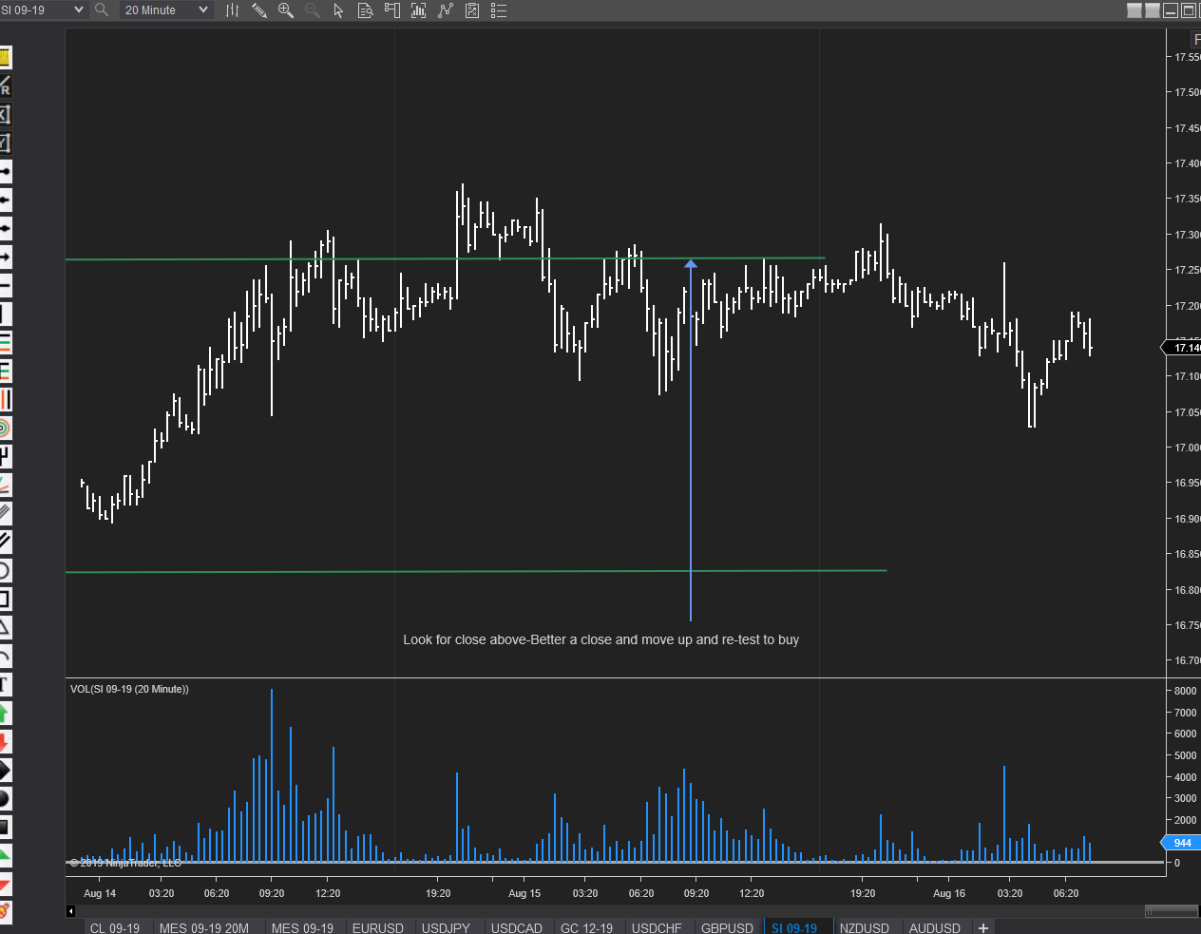This screenshot has height=934, width=1201.
Task: Open the bar type chart style icon
Action: click(232, 10)
